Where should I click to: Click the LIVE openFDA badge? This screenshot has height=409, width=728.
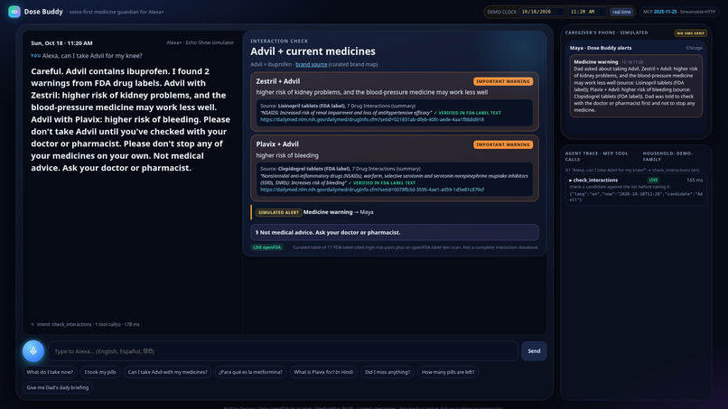tap(267, 247)
